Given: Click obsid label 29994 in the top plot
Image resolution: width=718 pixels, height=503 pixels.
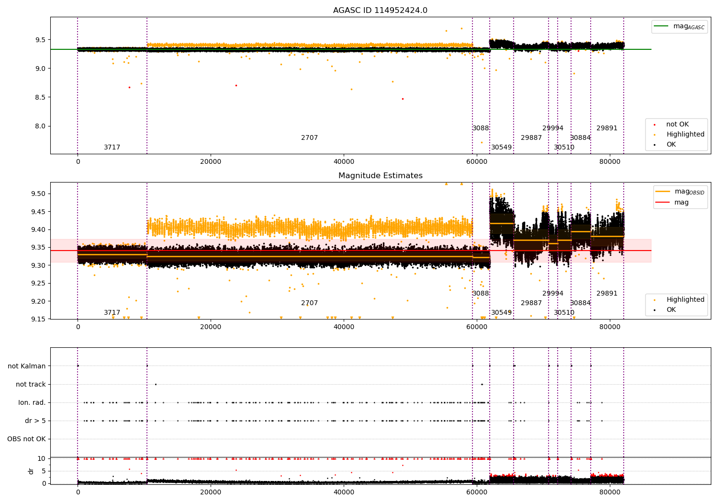Looking at the screenshot, I should click(x=553, y=128).
